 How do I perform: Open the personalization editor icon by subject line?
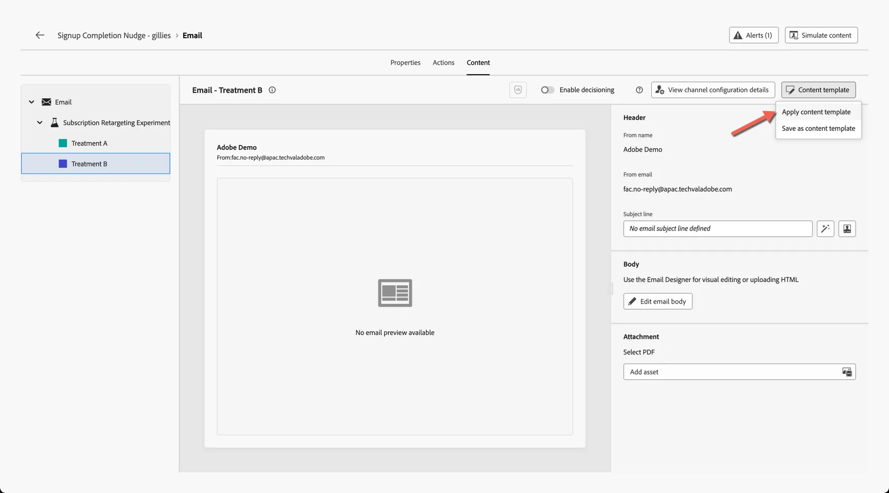tap(847, 228)
